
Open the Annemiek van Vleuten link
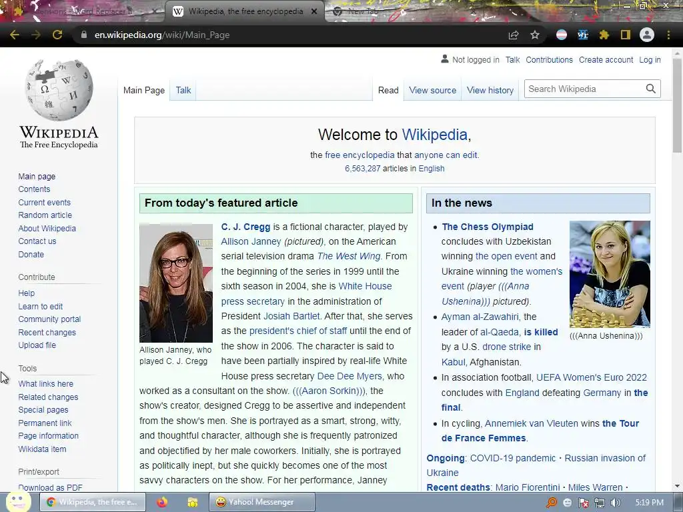pyautogui.click(x=532, y=423)
